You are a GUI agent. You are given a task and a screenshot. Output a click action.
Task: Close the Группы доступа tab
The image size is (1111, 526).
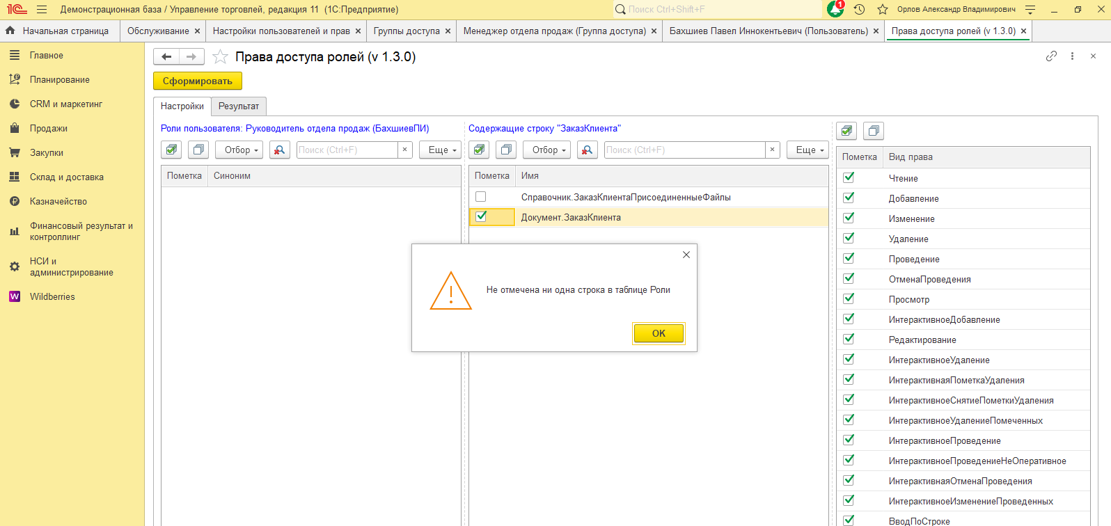point(448,31)
